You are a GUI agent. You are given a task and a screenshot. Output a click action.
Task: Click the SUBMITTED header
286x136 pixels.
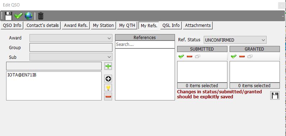point(202,49)
